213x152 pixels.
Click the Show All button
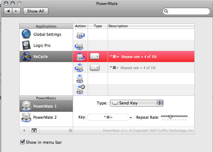tap(35, 11)
